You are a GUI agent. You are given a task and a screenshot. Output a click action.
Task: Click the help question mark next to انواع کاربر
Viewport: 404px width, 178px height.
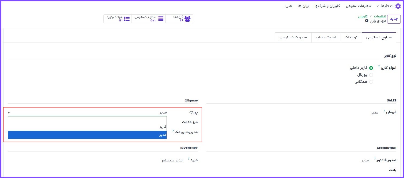(379, 66)
